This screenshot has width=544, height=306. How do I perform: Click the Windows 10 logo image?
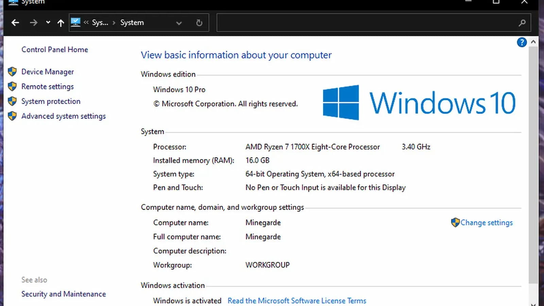[x=419, y=102]
